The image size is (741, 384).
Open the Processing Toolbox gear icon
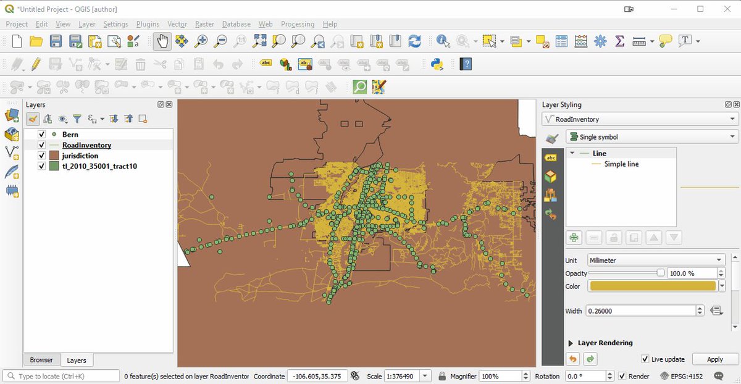[x=600, y=41]
